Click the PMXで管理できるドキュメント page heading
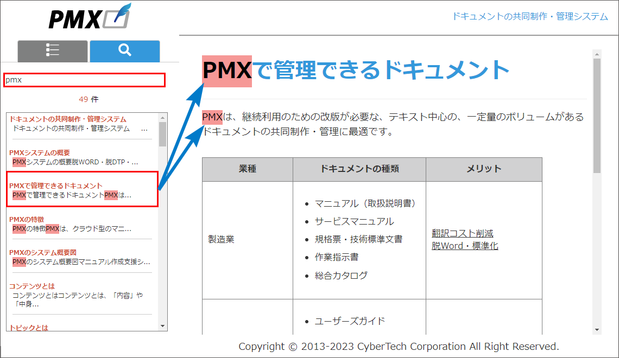 tap(356, 70)
